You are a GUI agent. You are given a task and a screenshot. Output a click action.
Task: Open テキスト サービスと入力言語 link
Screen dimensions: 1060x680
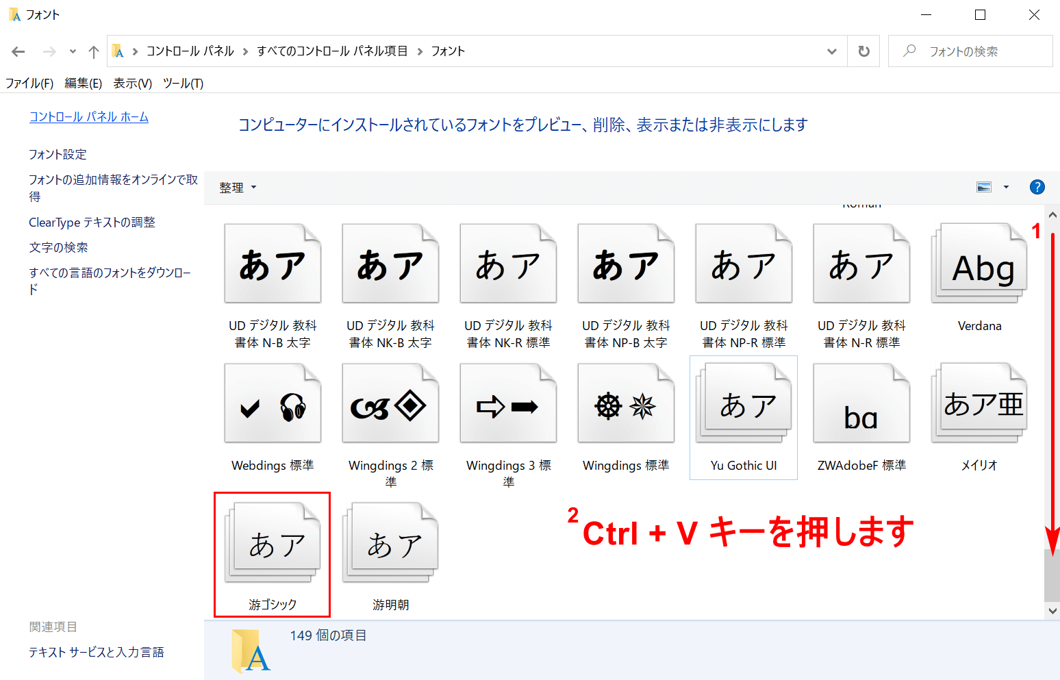pos(97,653)
